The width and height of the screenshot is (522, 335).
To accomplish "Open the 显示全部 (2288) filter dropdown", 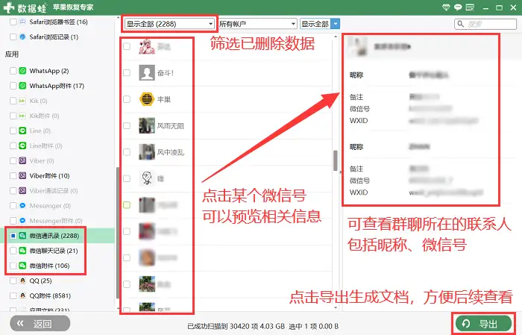I will (x=169, y=24).
